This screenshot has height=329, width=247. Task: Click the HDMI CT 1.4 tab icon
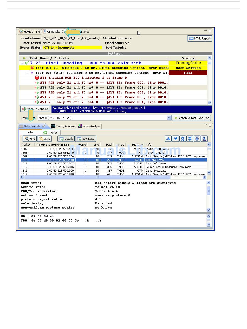[21, 32]
